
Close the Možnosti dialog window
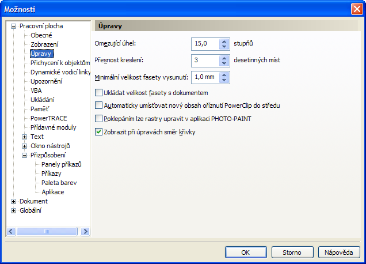tap(357, 9)
